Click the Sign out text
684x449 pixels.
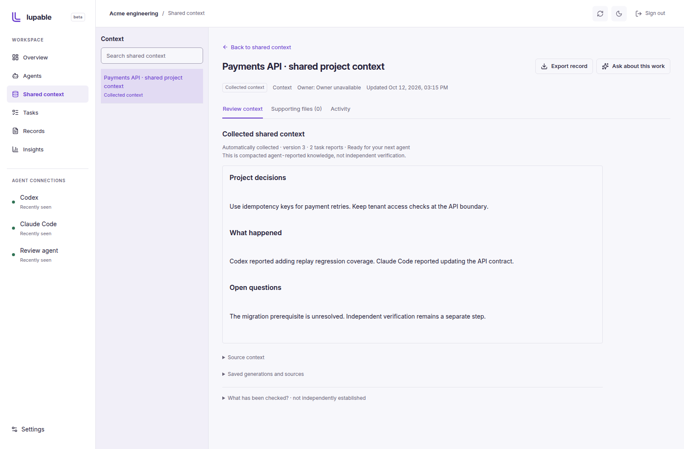coord(655,13)
